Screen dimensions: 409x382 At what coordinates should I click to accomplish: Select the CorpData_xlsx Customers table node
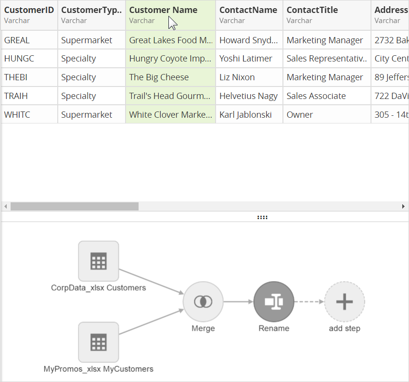point(98,261)
